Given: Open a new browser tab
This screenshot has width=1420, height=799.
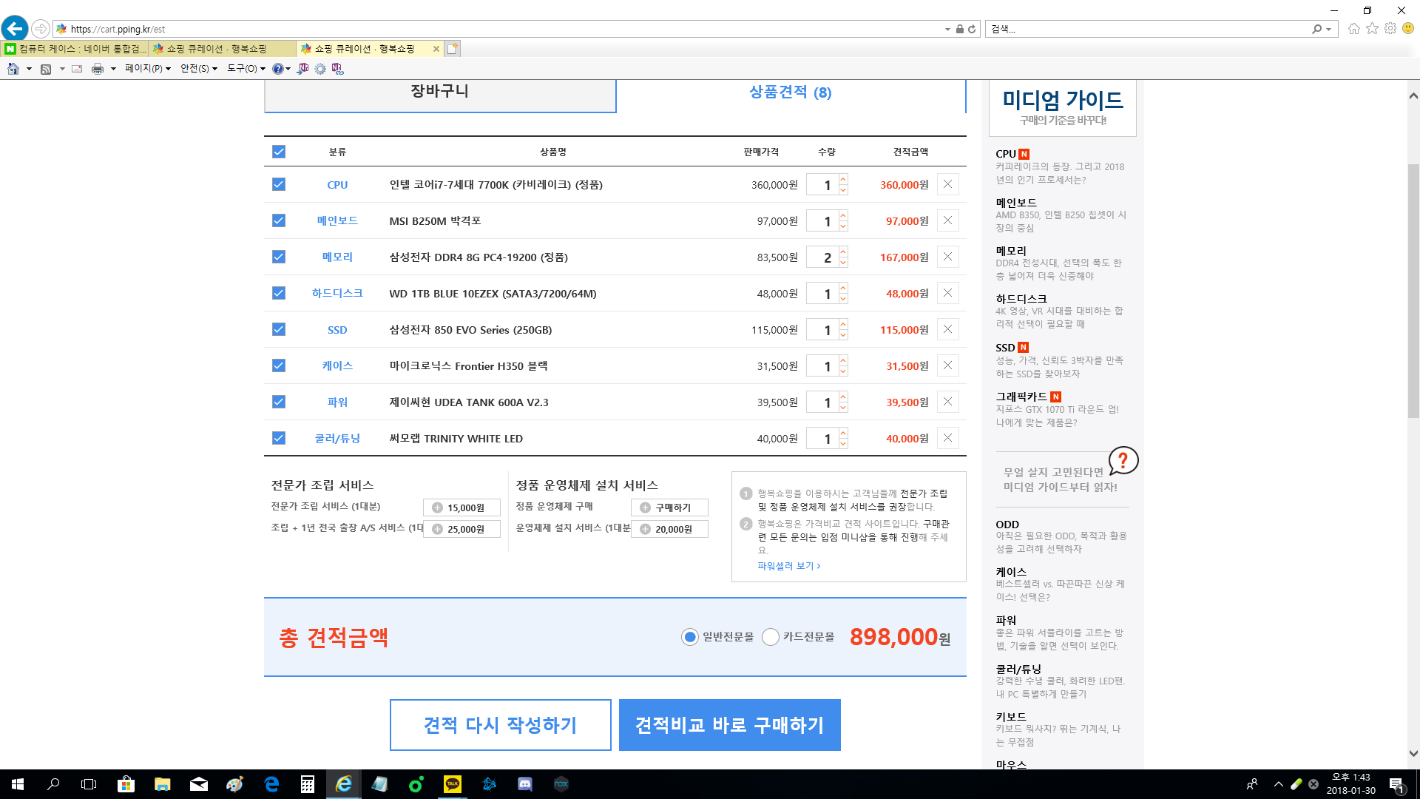Looking at the screenshot, I should tap(452, 49).
